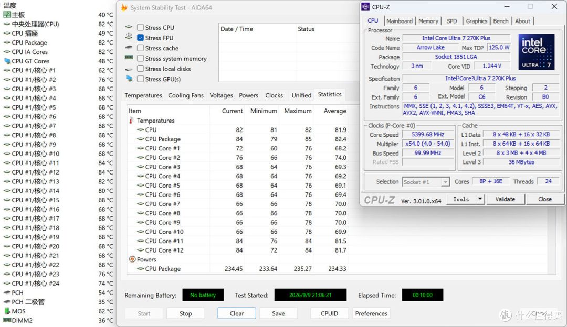This screenshot has height=327, width=567.
Task: Open the Preferences button
Action: click(x=371, y=313)
